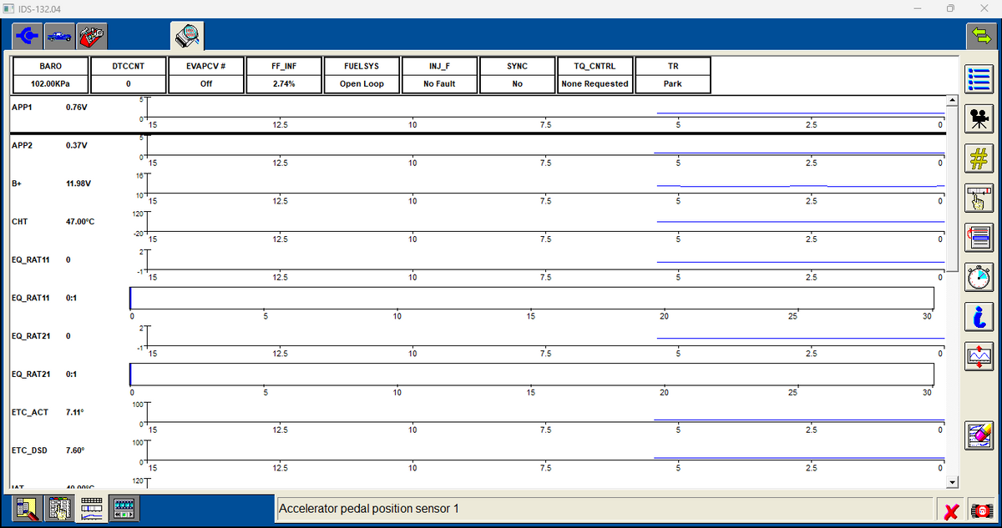Click the eraser clear graph icon

[979, 434]
